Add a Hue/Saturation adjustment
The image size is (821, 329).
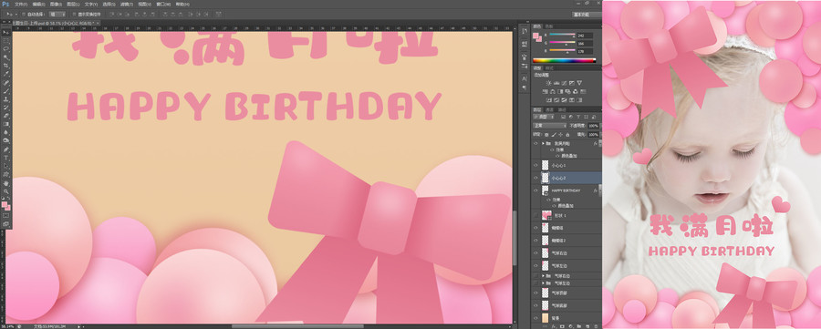pyautogui.click(x=546, y=91)
